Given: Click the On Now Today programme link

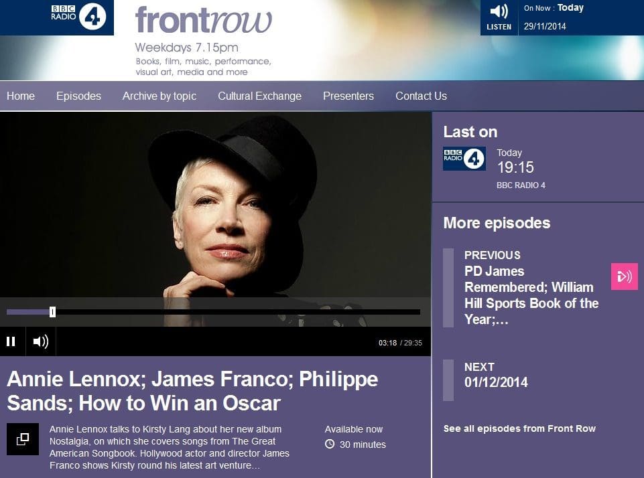Looking at the screenshot, I should (x=570, y=8).
